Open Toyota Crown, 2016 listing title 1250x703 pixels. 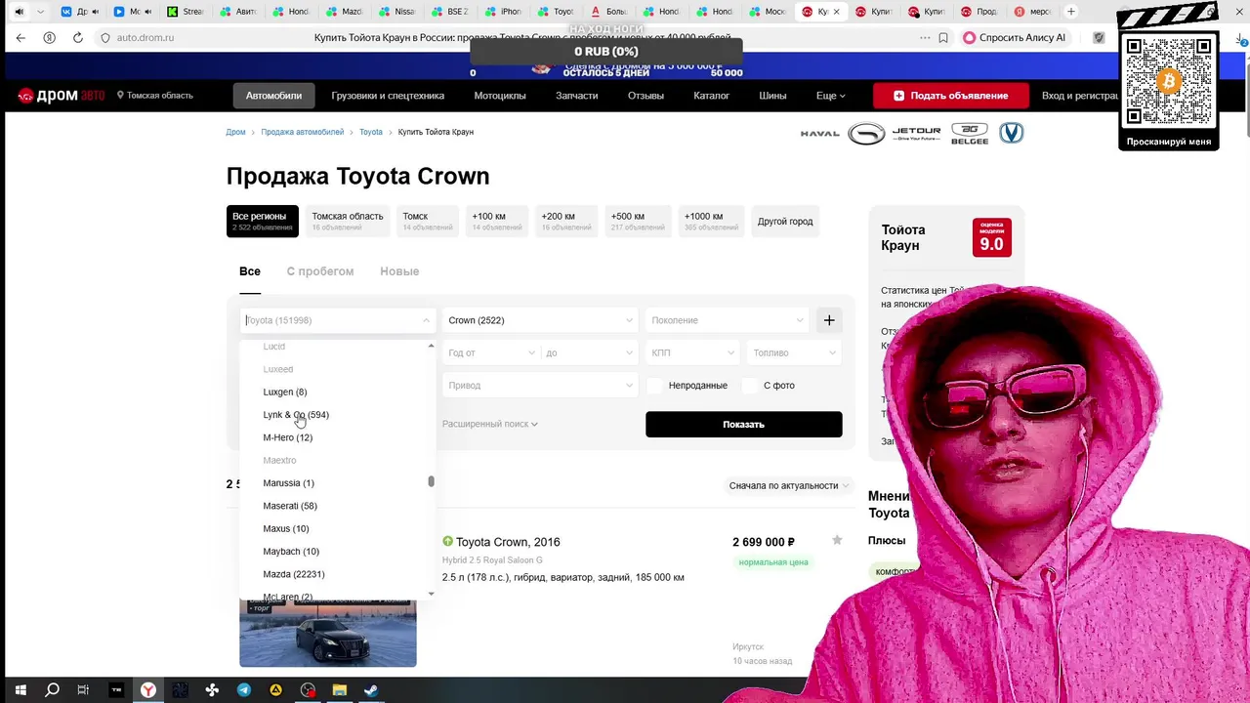508,542
